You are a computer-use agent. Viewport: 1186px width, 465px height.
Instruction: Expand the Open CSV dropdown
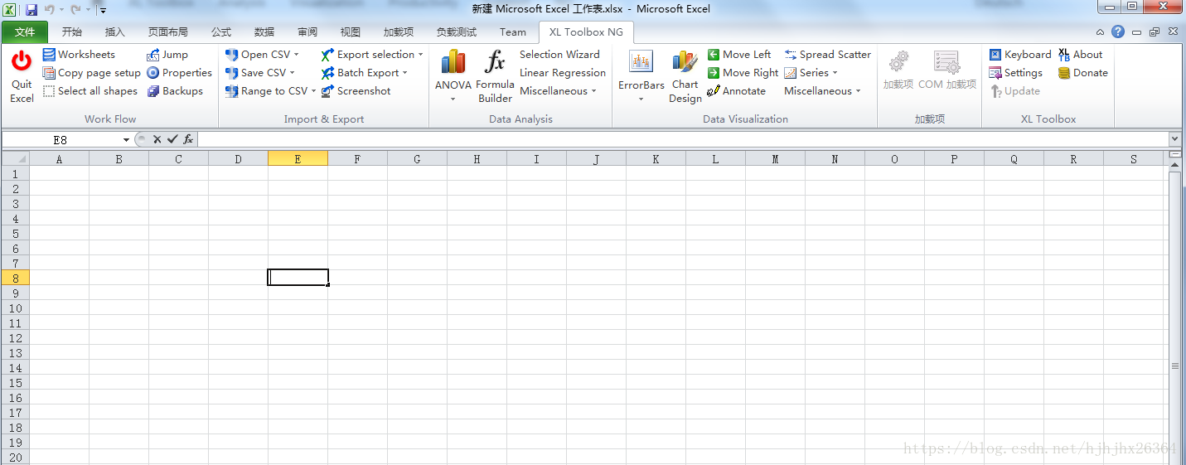point(297,54)
